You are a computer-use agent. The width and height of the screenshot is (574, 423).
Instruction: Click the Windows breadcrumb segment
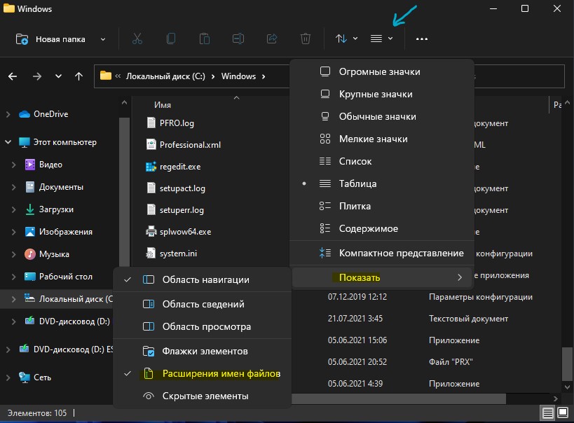tap(238, 76)
